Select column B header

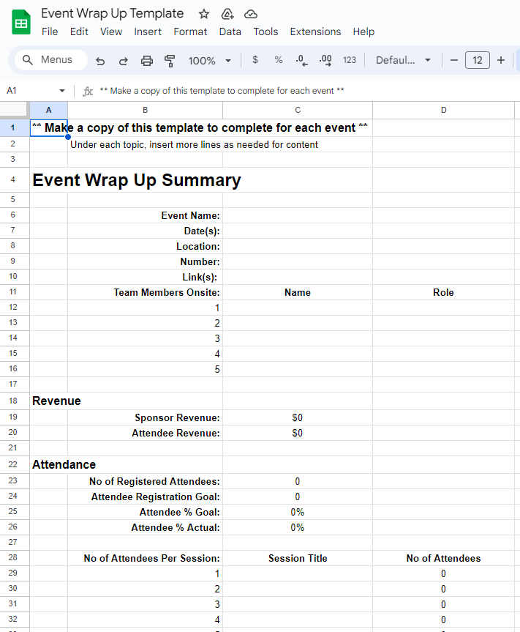point(146,110)
